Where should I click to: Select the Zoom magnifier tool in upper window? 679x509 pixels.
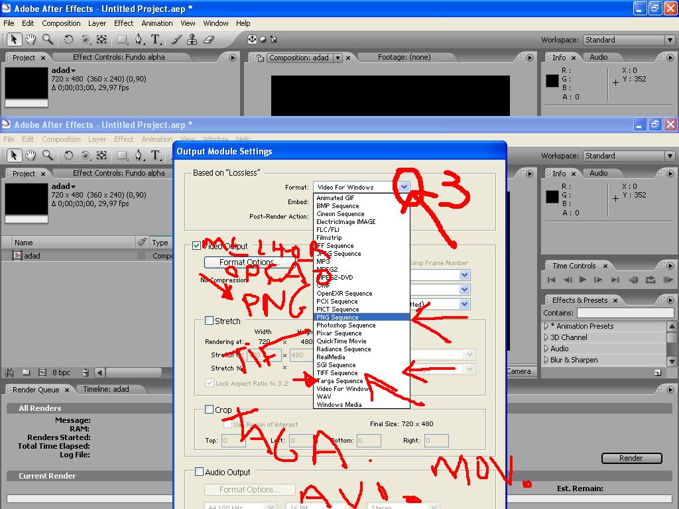[48, 39]
